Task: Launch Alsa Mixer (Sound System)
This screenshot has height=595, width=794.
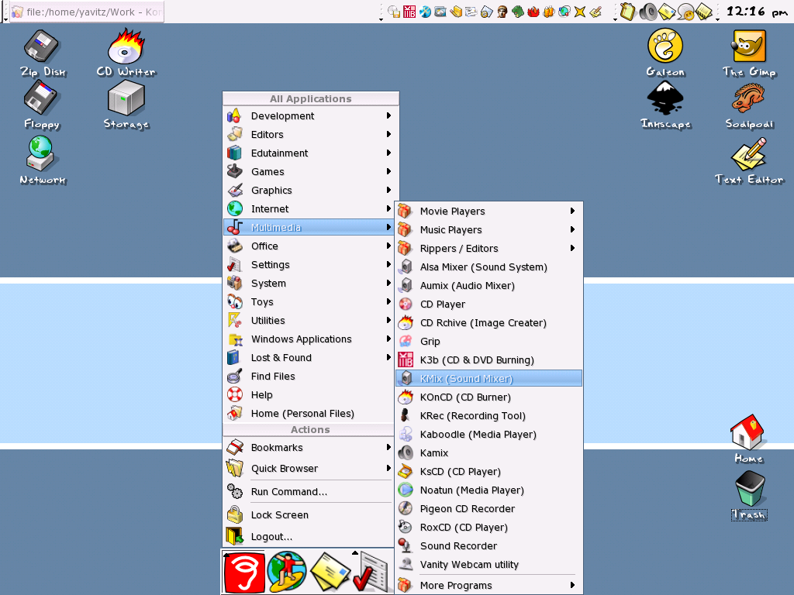Action: click(x=488, y=267)
